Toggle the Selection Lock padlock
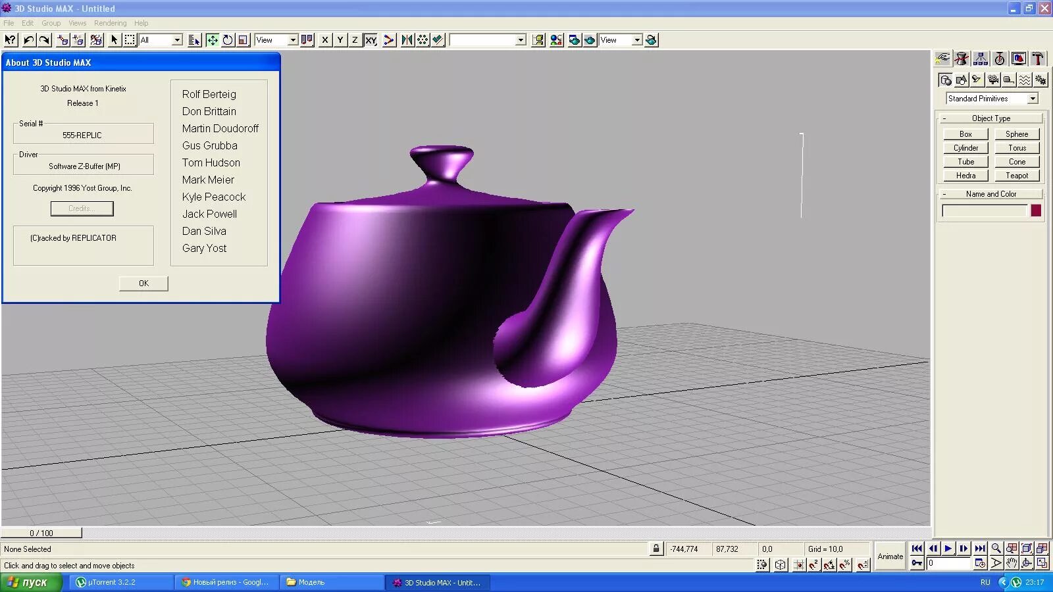The width and height of the screenshot is (1053, 592). click(656, 549)
